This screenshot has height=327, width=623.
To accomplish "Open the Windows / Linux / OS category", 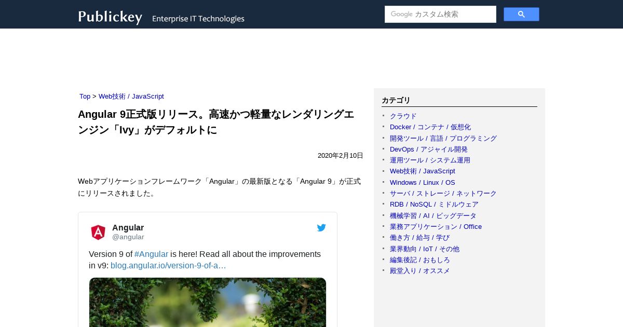I will click(x=423, y=183).
